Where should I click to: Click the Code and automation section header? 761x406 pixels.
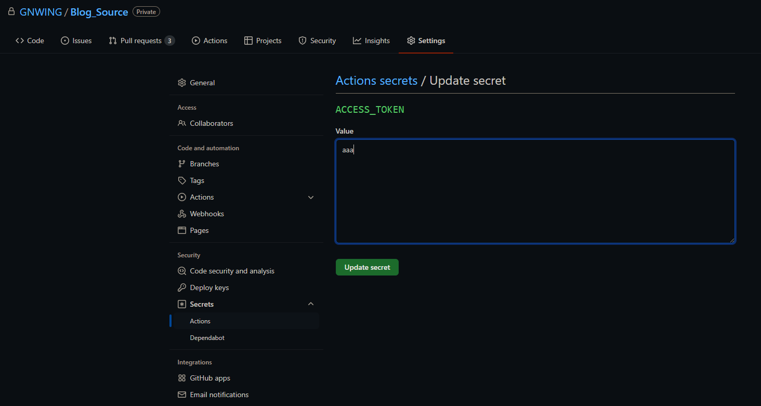click(208, 148)
